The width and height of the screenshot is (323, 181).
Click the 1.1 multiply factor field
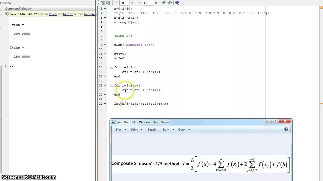148,3
